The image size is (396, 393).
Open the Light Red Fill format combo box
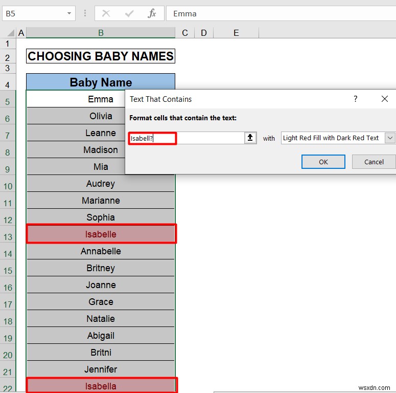pyautogui.click(x=338, y=138)
